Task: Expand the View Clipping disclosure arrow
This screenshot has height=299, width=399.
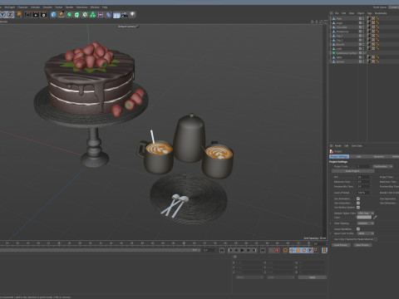Action: pyautogui.click(x=331, y=223)
